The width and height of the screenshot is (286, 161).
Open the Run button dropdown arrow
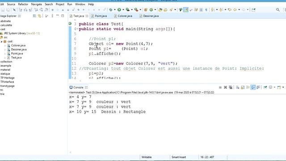[x=123, y=10]
